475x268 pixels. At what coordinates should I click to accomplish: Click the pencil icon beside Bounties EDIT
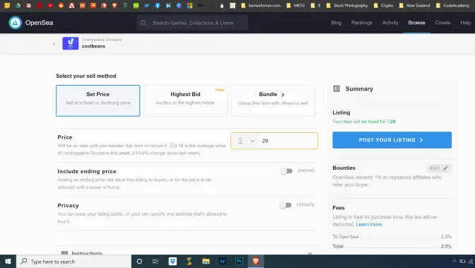(445, 168)
